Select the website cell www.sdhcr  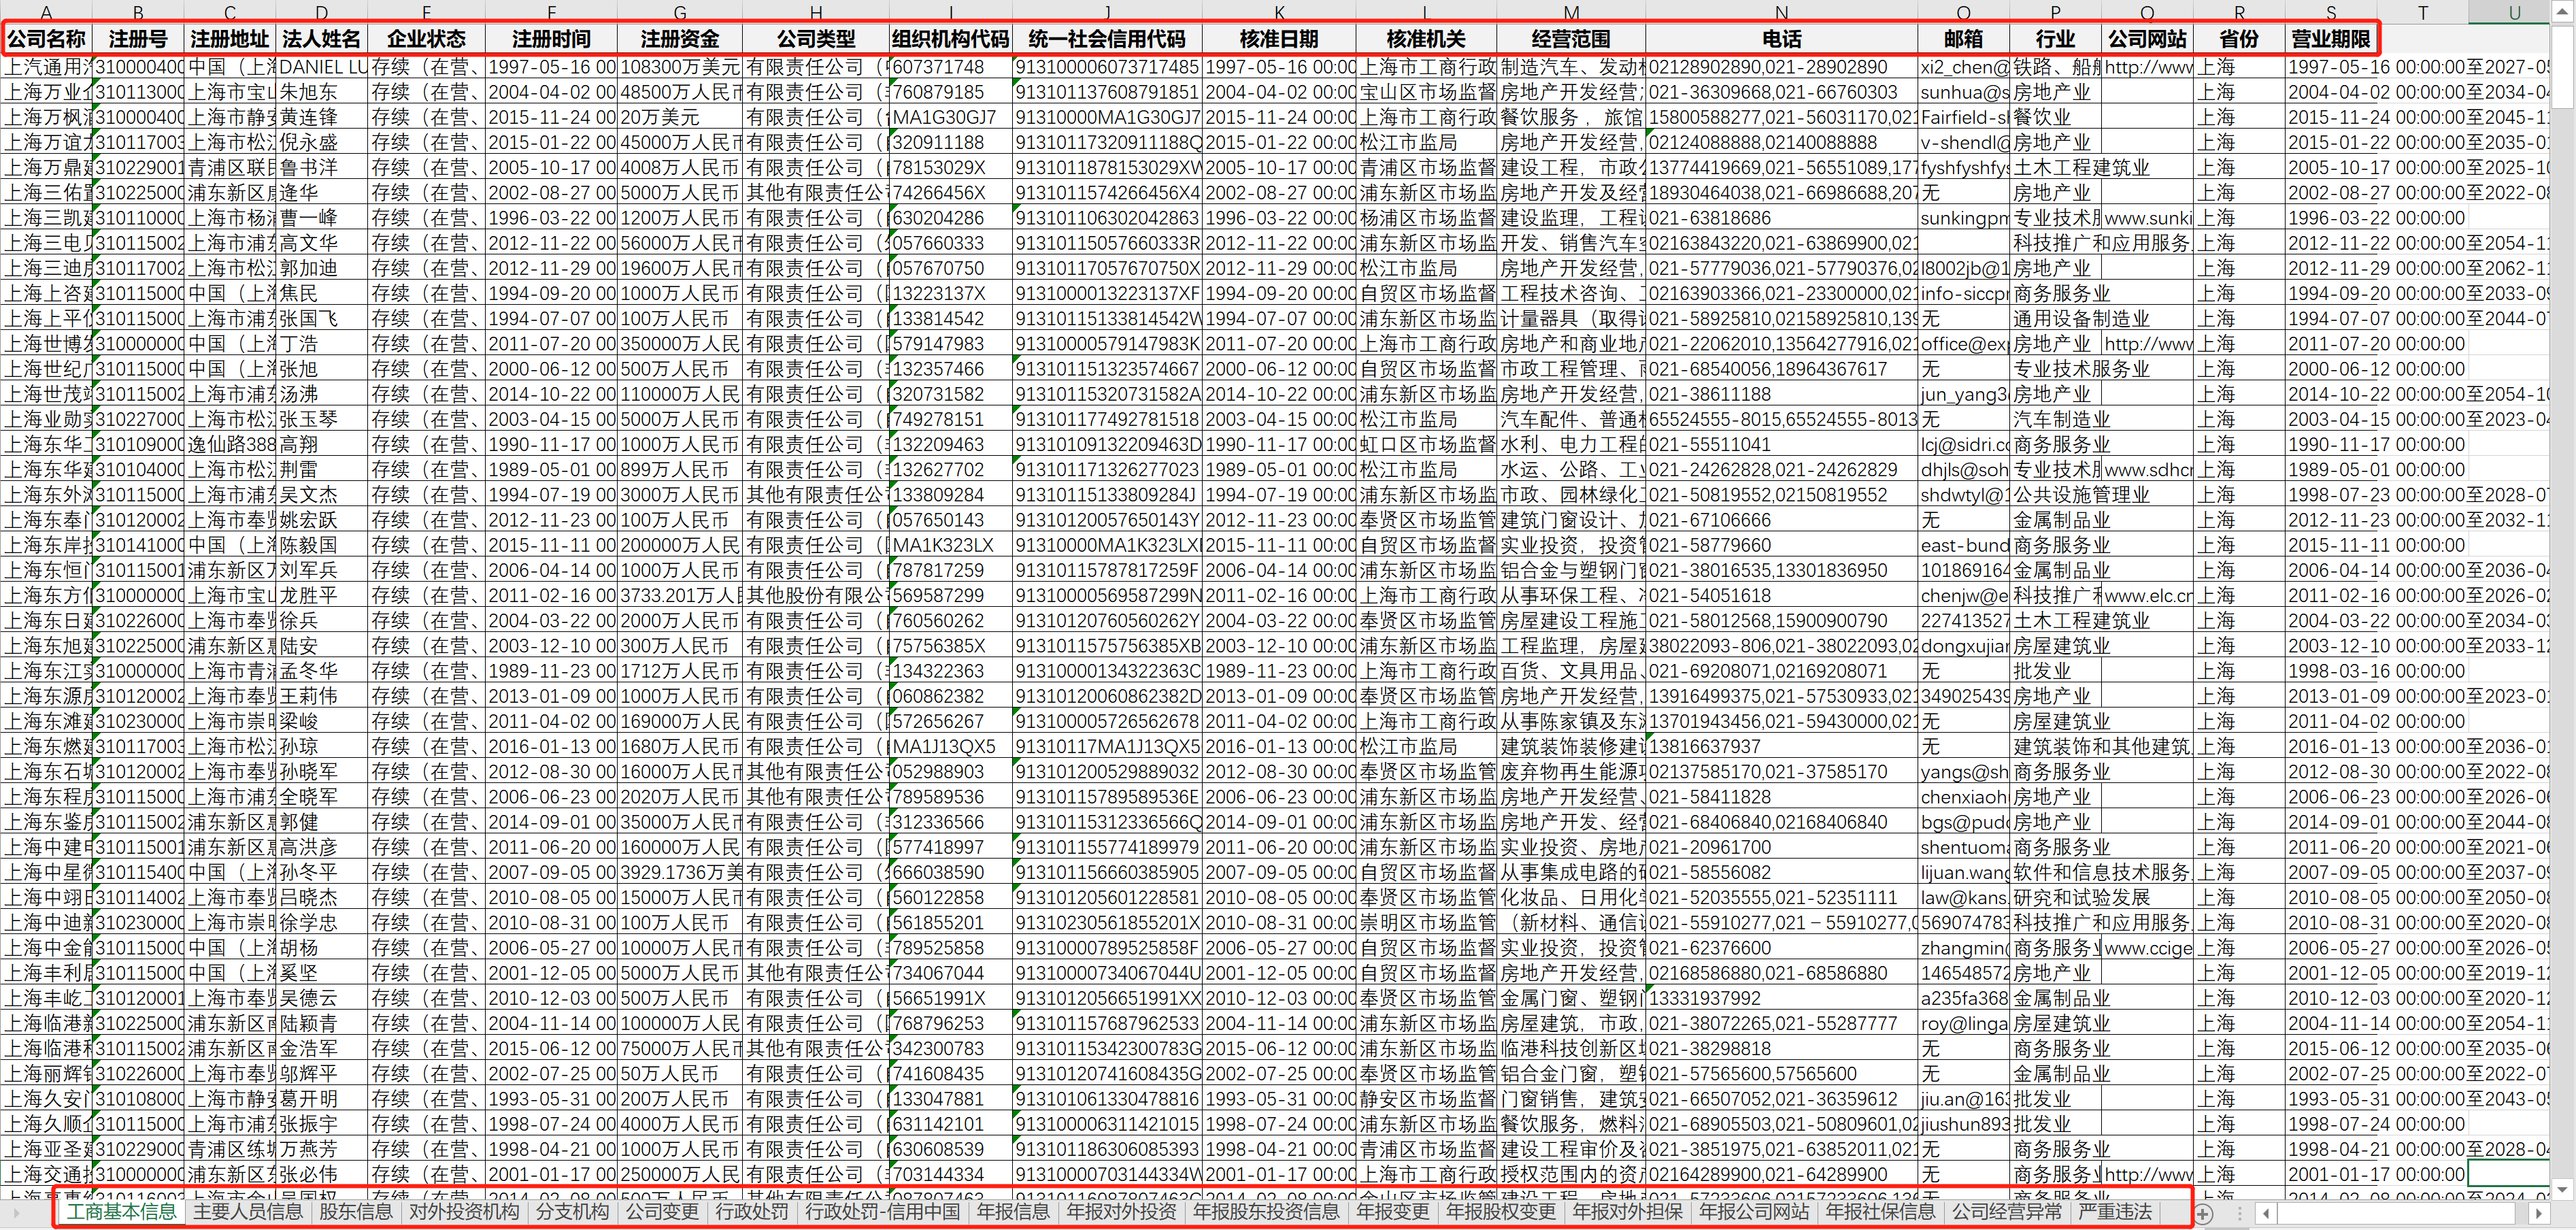(x=2147, y=469)
